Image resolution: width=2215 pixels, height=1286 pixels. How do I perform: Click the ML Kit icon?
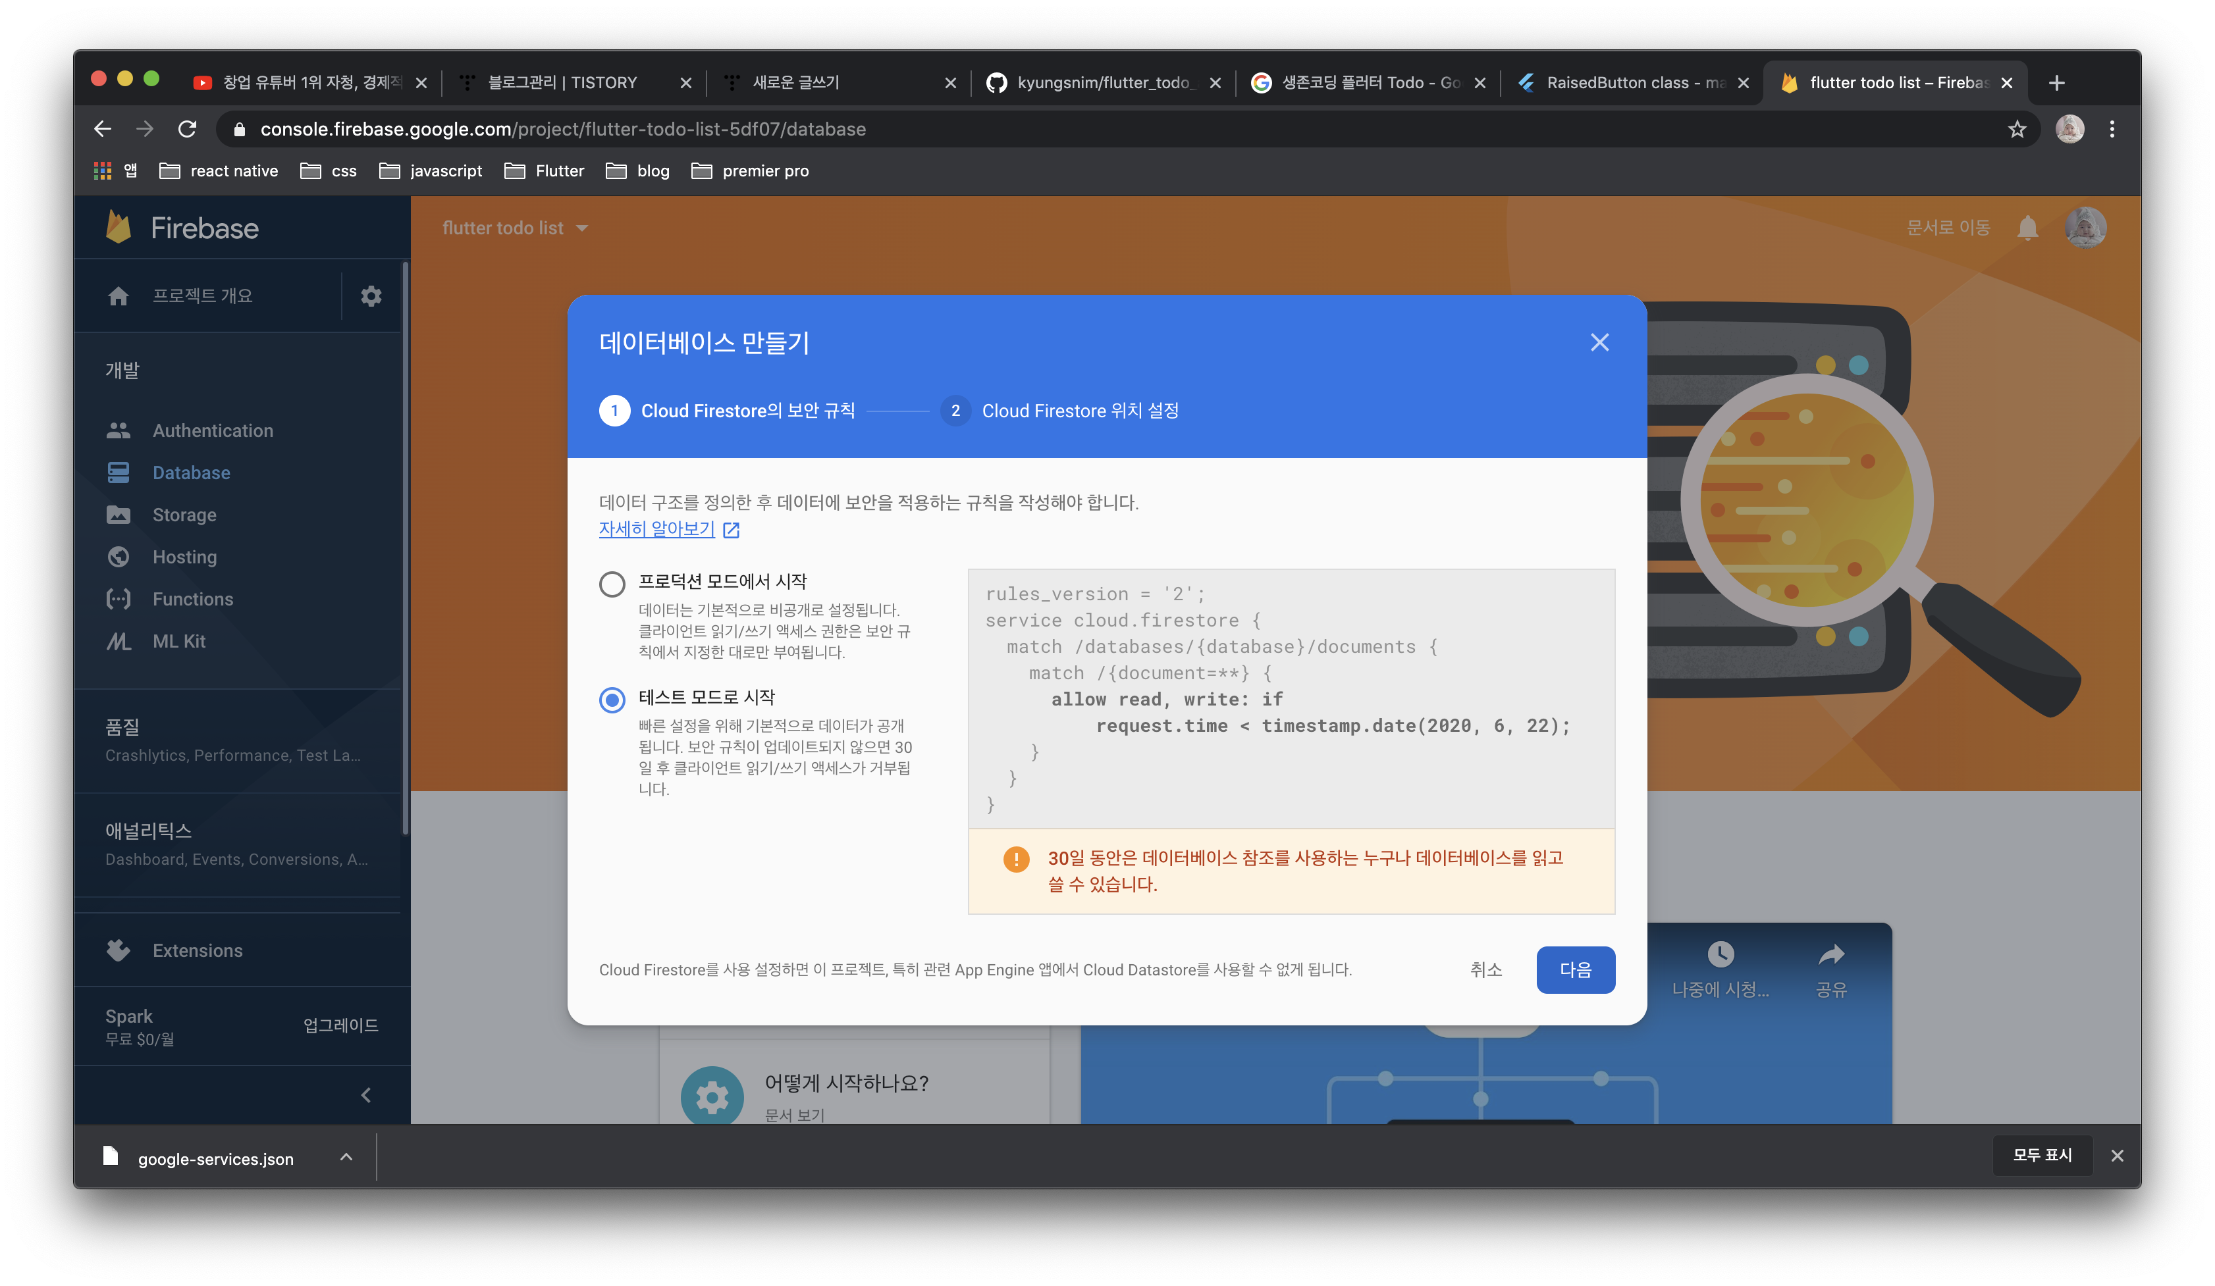(x=119, y=641)
